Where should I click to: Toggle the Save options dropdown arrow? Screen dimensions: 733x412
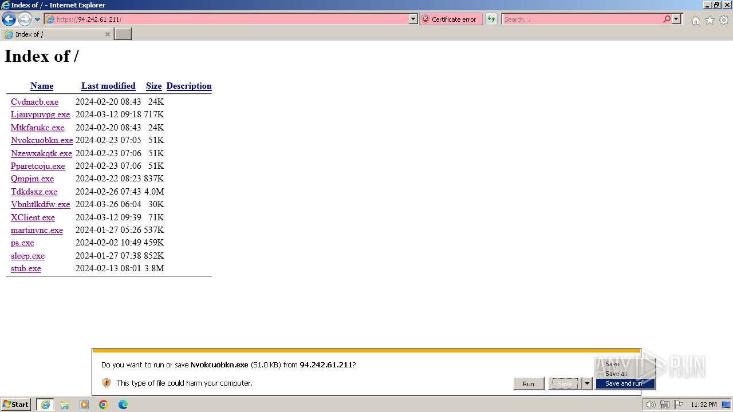pos(587,383)
